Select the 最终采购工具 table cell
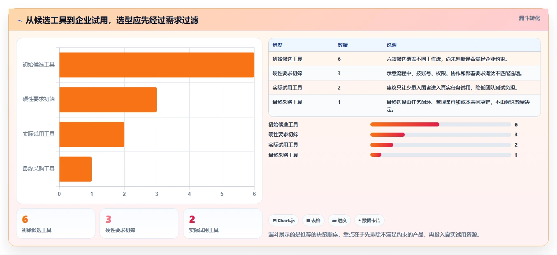Image resolution: width=557 pixels, height=255 pixels. point(287,102)
